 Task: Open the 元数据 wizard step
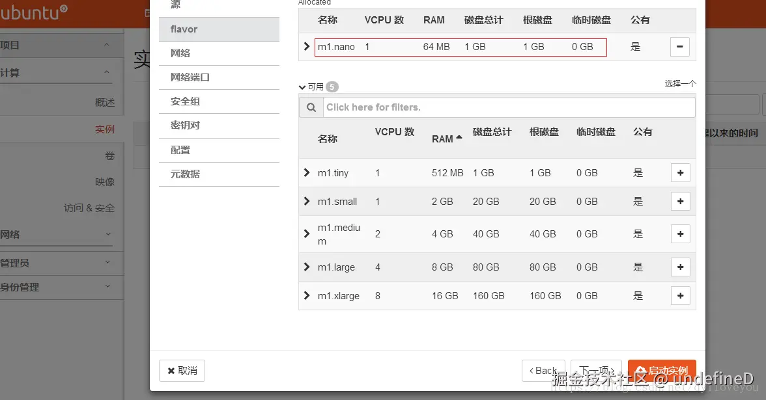tap(219, 174)
